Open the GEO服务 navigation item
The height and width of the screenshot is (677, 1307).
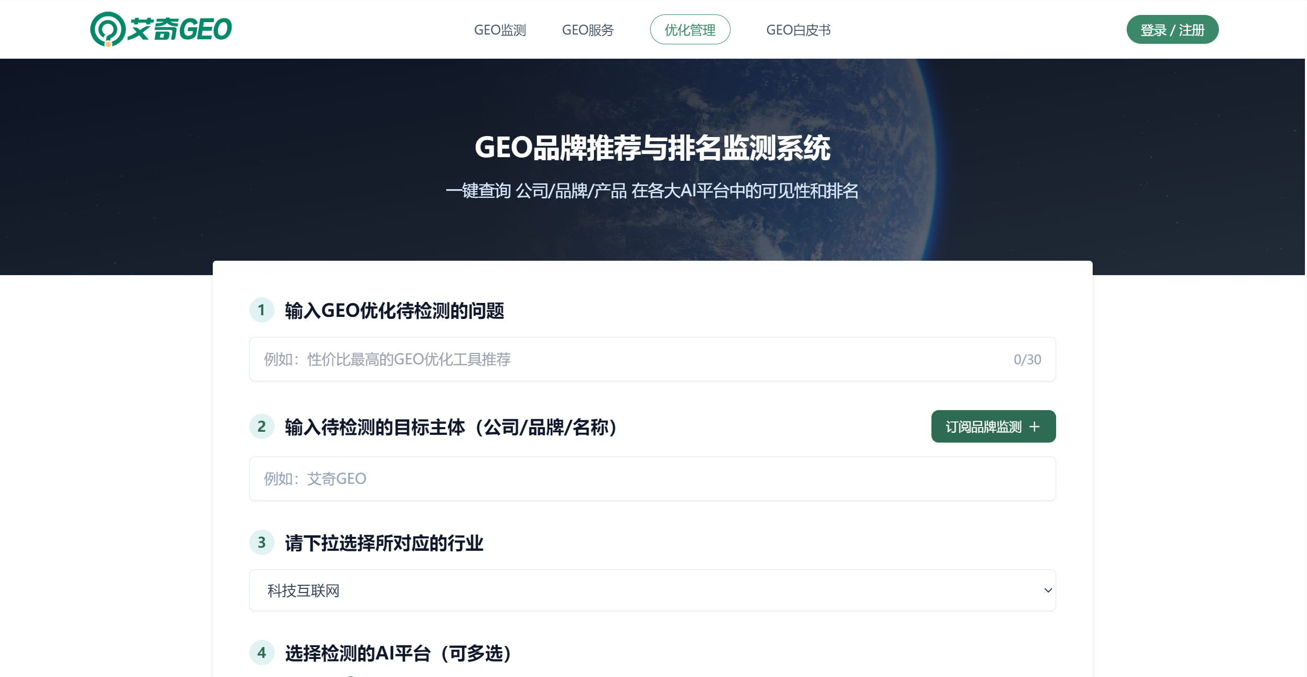click(587, 30)
